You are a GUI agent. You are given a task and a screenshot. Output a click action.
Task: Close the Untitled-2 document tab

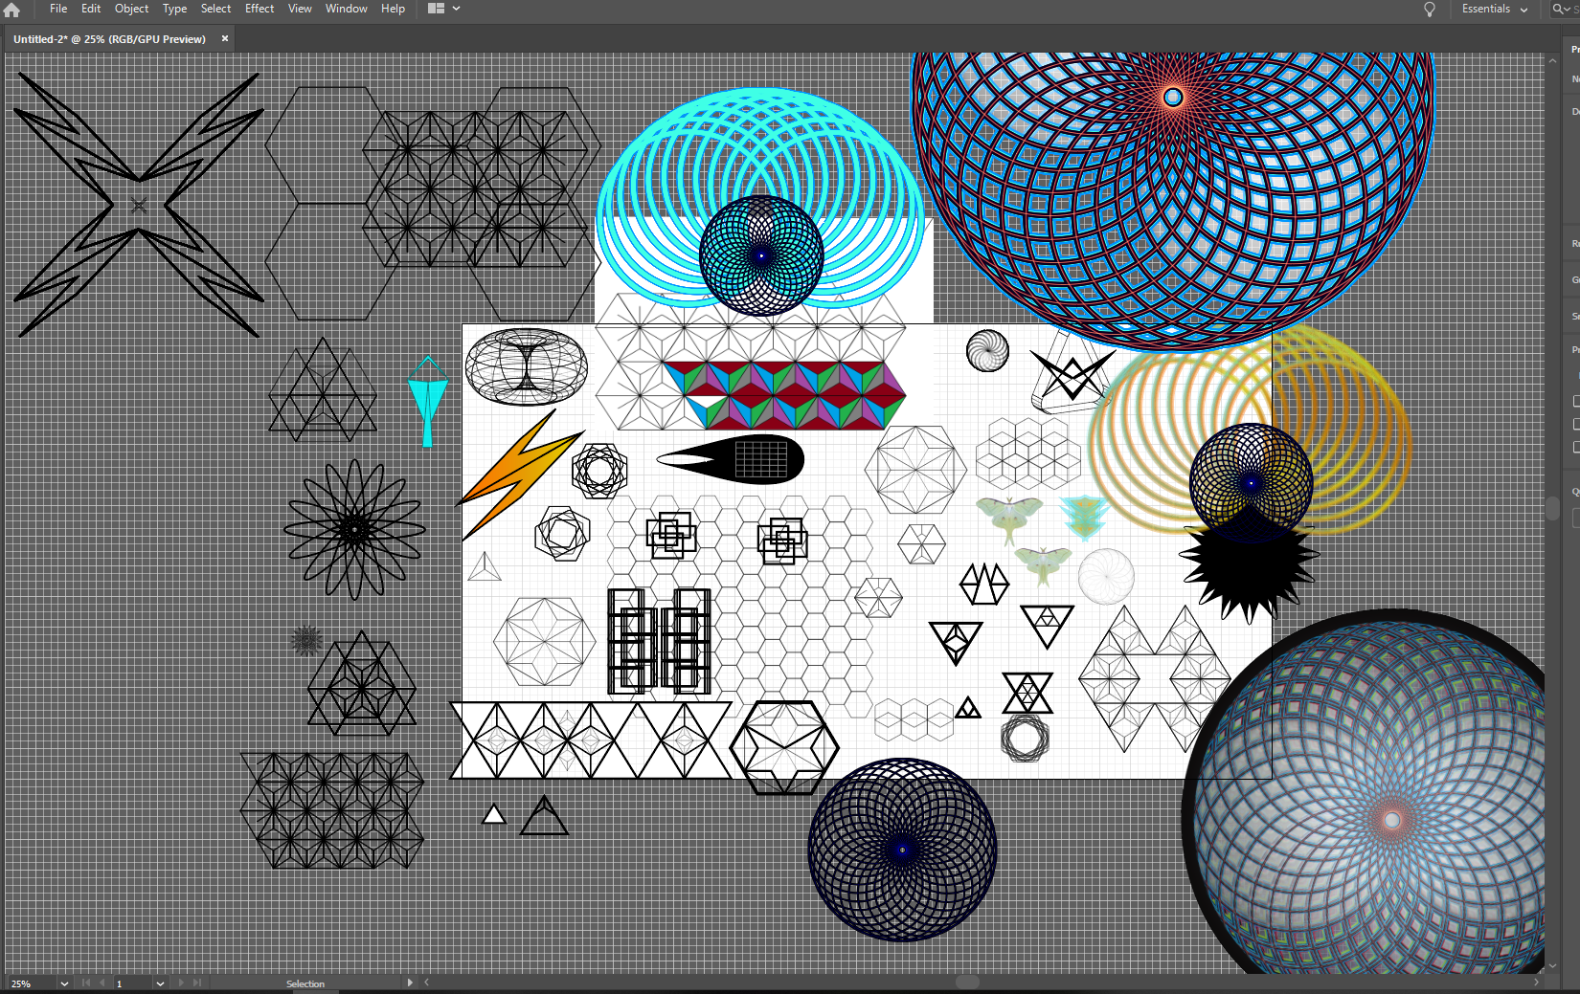(225, 39)
